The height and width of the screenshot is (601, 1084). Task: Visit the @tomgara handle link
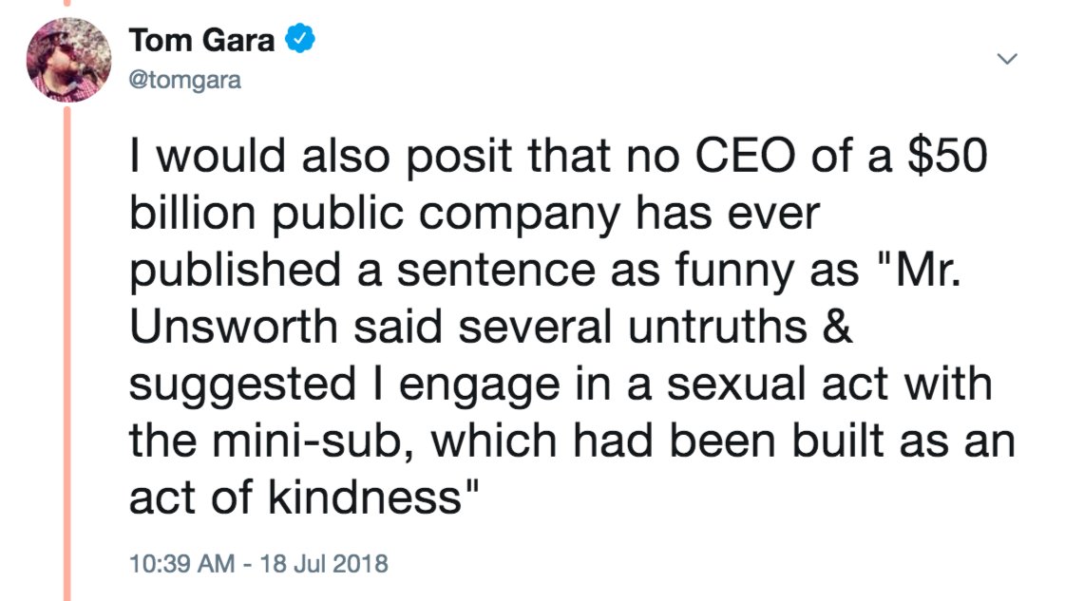[x=185, y=80]
